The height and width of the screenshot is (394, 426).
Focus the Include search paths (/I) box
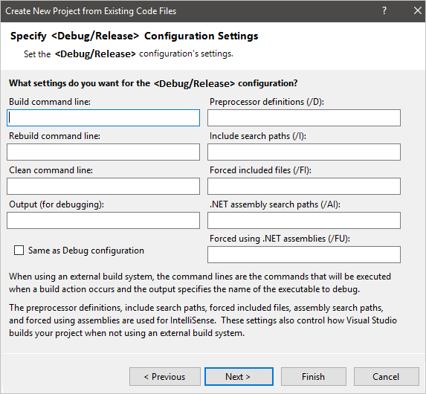[x=304, y=152]
